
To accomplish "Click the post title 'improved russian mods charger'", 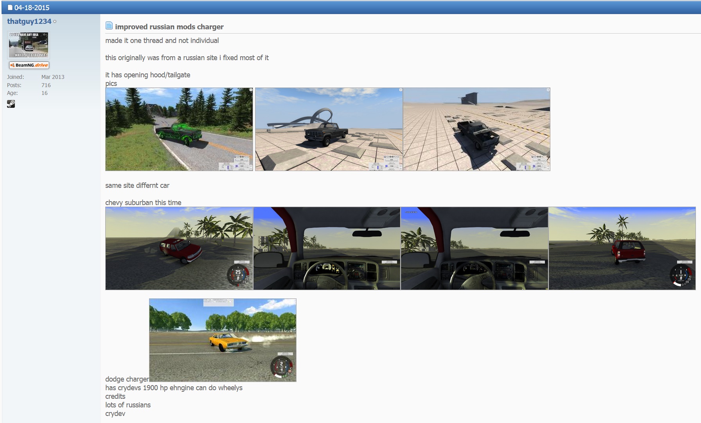I will [x=169, y=27].
